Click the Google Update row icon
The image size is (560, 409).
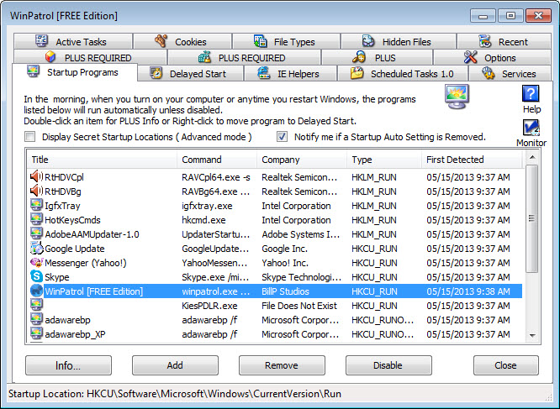pos(36,249)
